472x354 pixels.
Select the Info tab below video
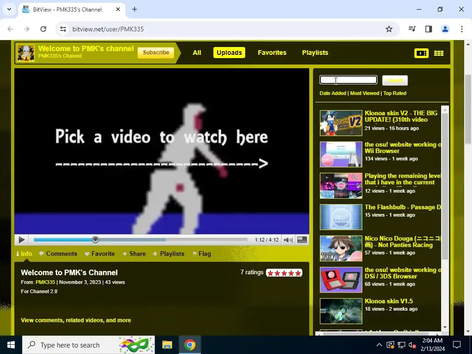coord(24,254)
